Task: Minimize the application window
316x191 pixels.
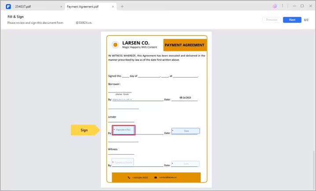Action: point(294,6)
